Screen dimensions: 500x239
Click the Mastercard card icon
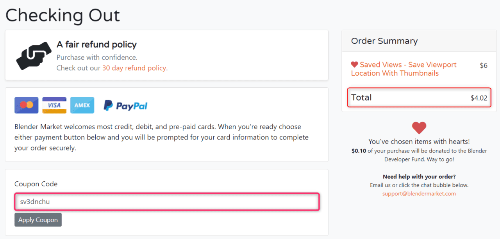(x=27, y=105)
